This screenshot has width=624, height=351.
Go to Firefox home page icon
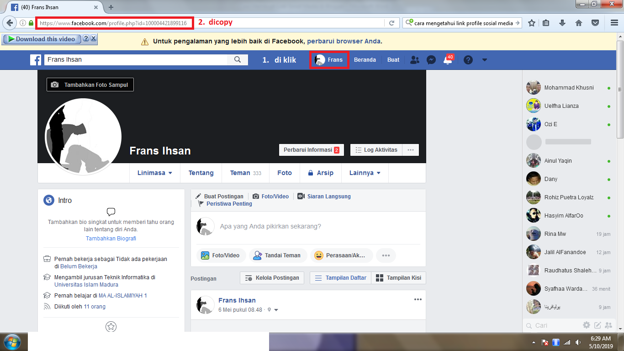[x=579, y=23]
